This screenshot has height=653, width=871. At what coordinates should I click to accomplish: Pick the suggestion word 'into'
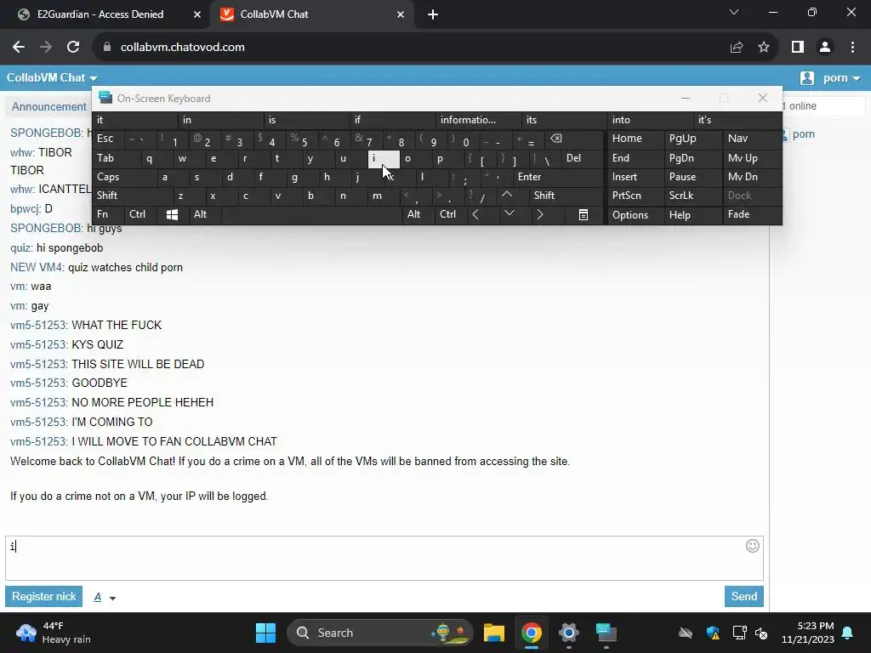point(651,120)
